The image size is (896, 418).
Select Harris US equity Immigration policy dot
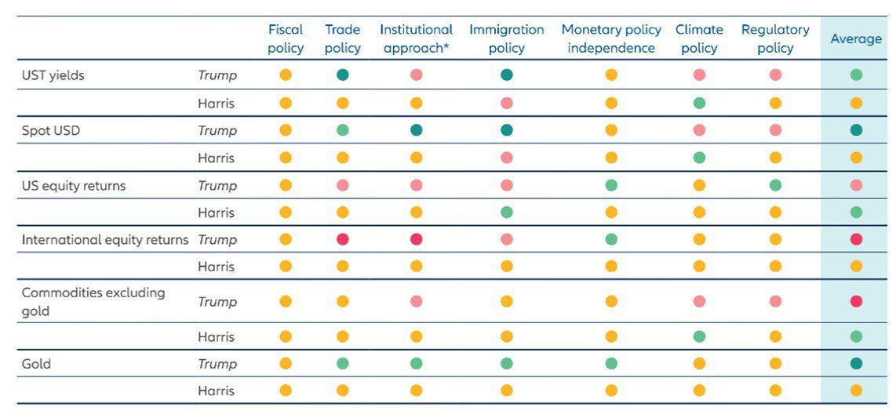507,213
